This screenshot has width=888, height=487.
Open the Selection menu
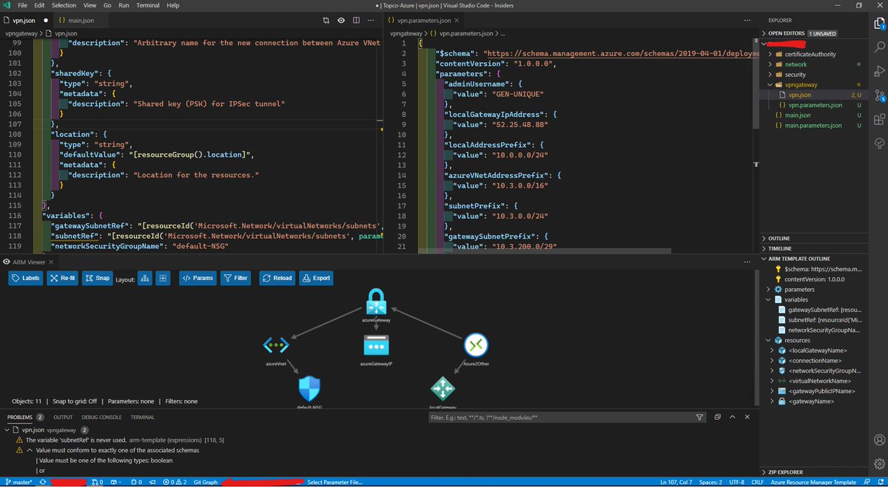[x=64, y=5]
